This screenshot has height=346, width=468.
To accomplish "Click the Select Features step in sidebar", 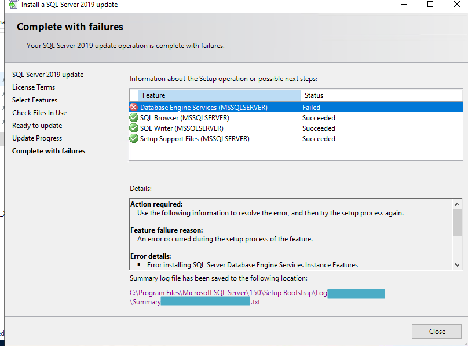I will 35,100.
